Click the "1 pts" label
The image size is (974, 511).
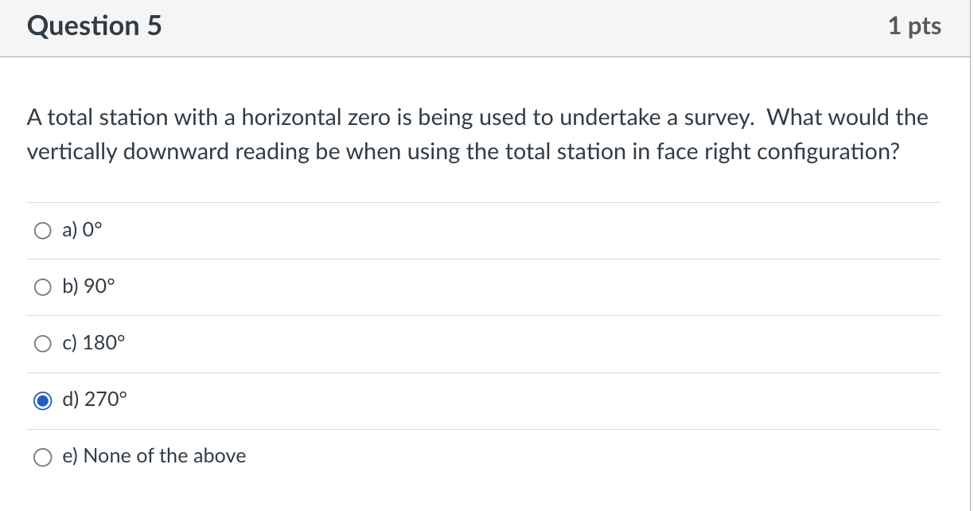914,25
